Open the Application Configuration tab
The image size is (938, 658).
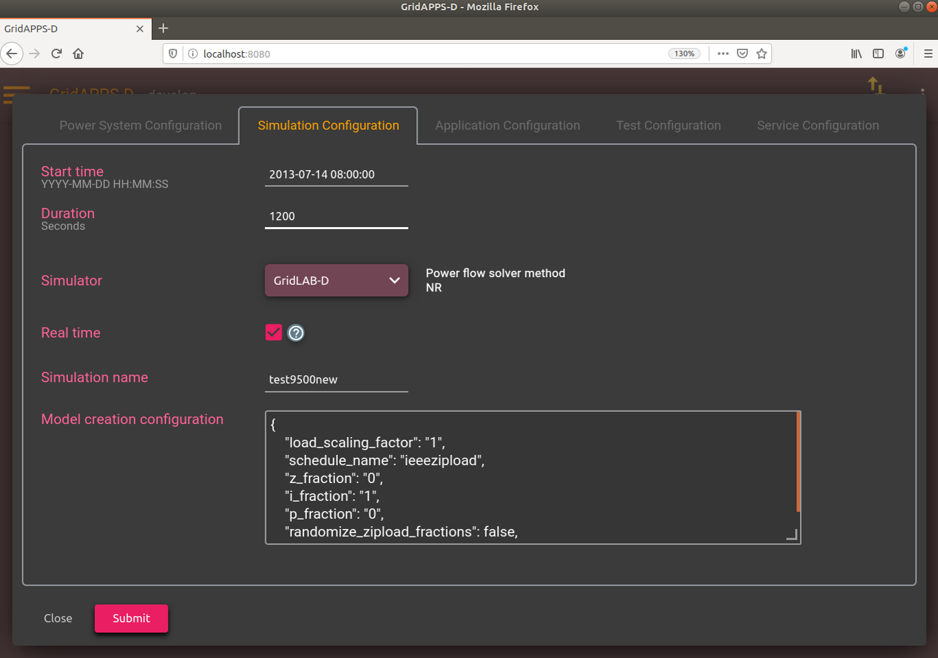pyautogui.click(x=507, y=126)
